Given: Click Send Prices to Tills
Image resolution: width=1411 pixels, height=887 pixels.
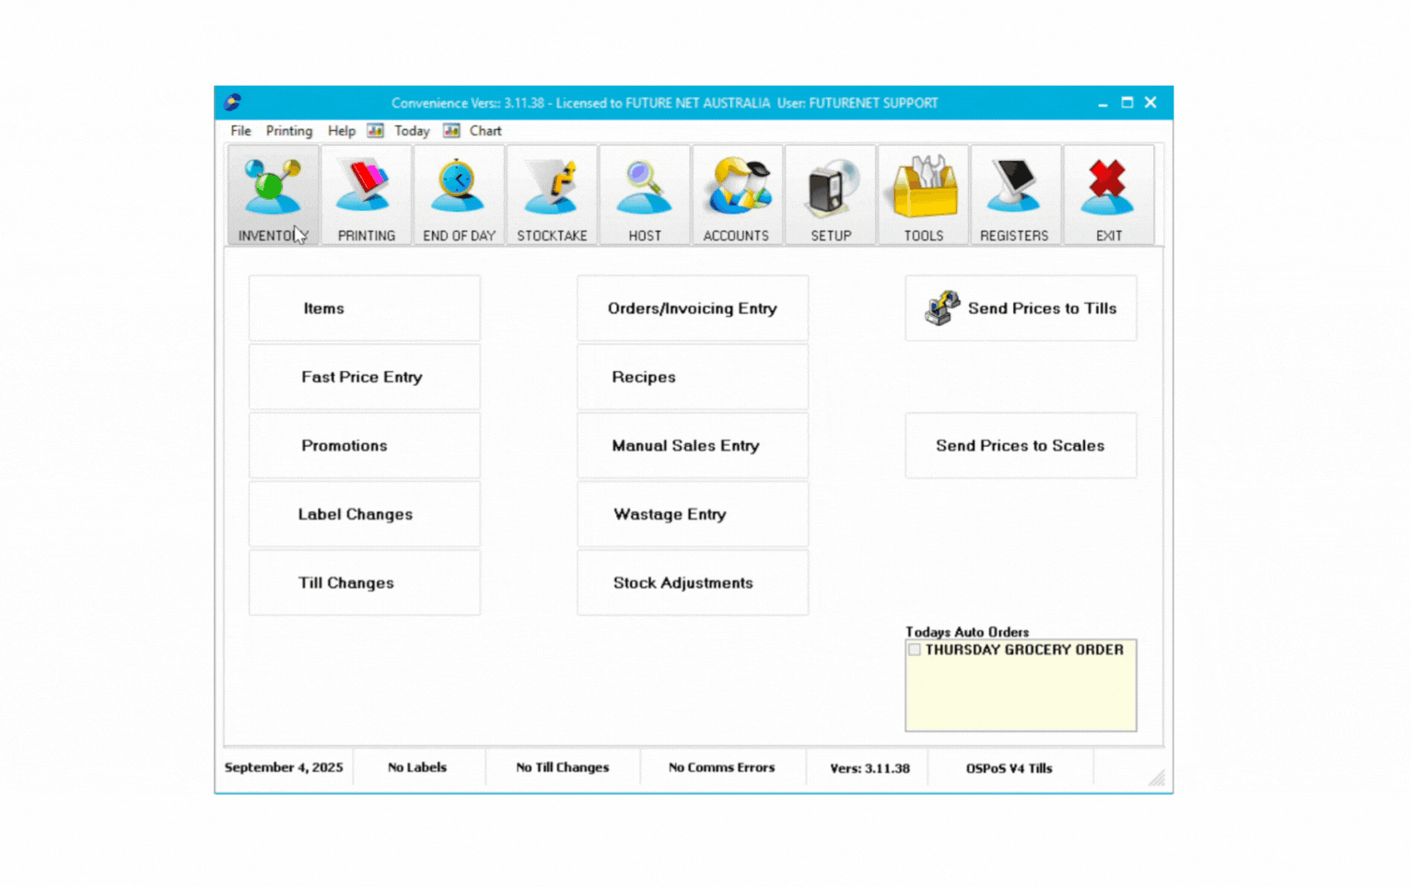Looking at the screenshot, I should click(1020, 308).
